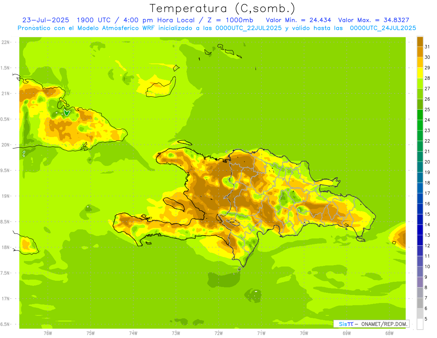437x338 pixels.
Task: Click the '73W' longitude label
Action: [x=176, y=333]
